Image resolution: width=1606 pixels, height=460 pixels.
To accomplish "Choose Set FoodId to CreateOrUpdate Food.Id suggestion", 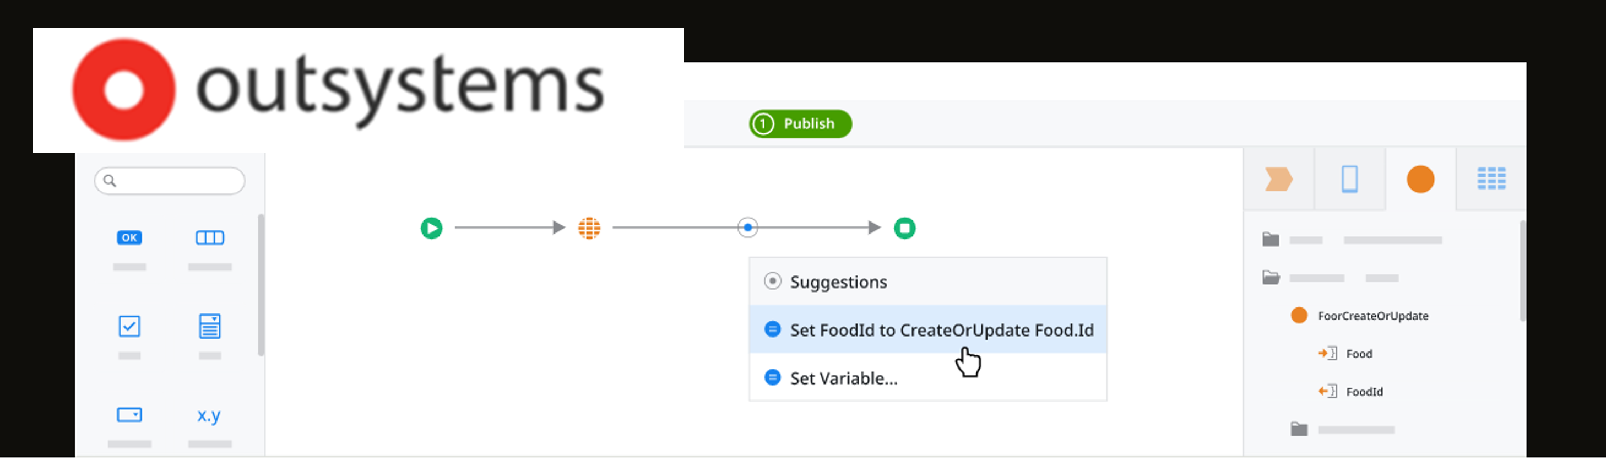I will [941, 330].
